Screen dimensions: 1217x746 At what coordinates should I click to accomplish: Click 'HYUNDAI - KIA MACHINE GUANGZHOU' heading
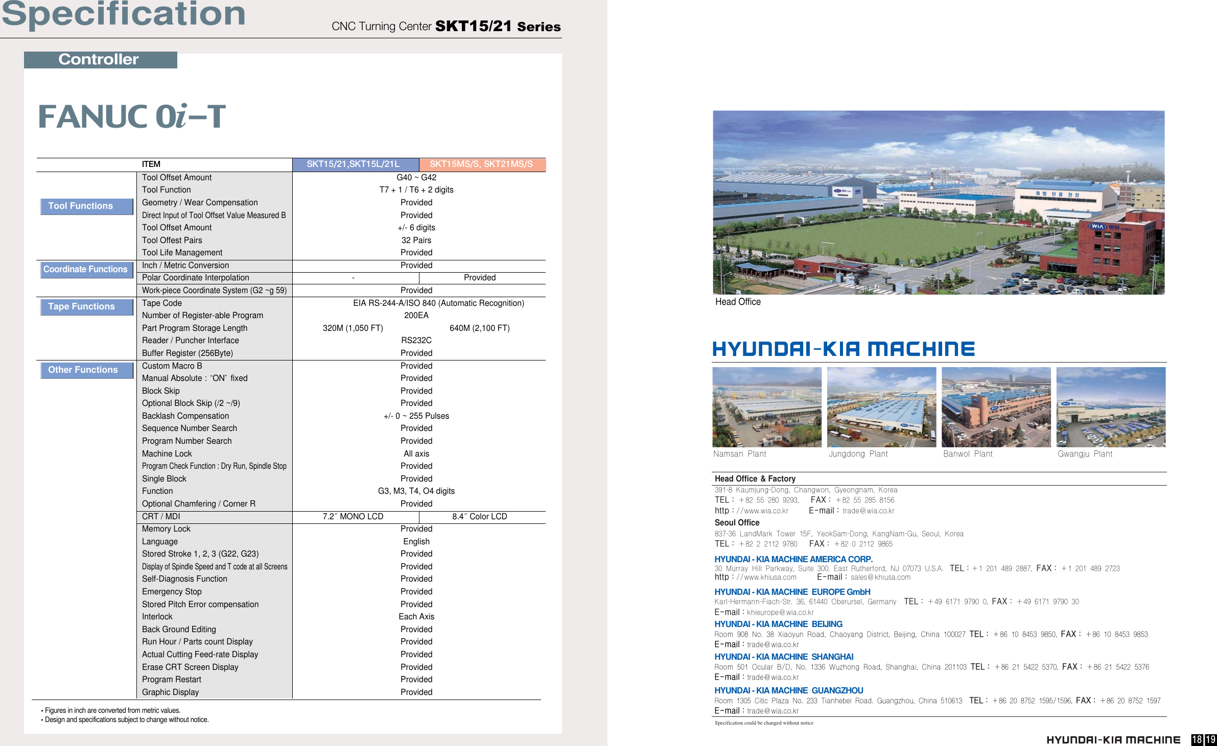[x=789, y=691]
